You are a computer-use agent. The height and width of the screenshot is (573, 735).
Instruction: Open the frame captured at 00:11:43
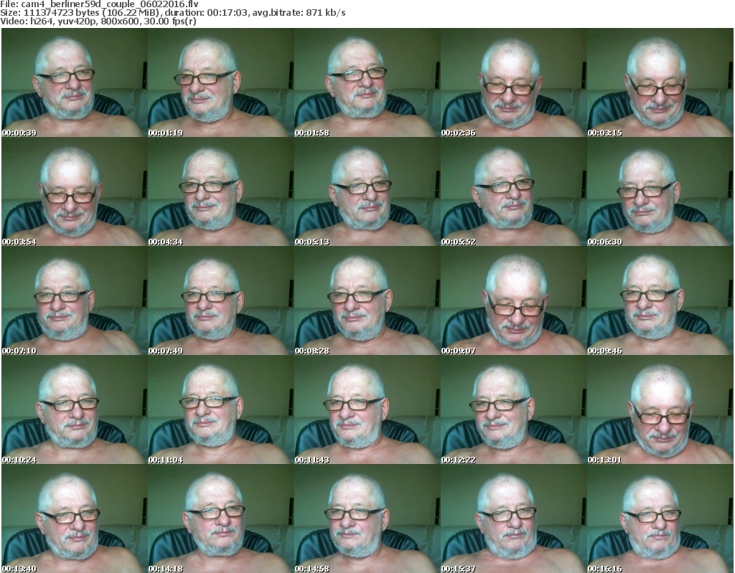(x=367, y=410)
